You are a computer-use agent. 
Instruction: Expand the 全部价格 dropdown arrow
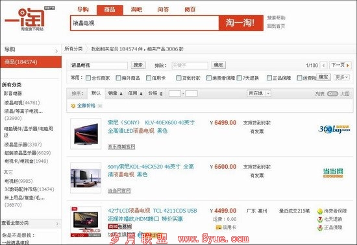(100, 106)
